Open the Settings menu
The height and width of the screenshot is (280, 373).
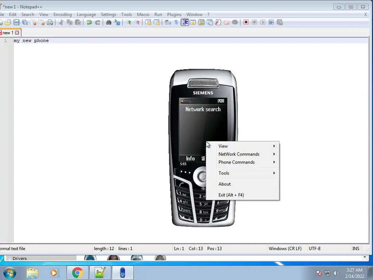pyautogui.click(x=109, y=15)
